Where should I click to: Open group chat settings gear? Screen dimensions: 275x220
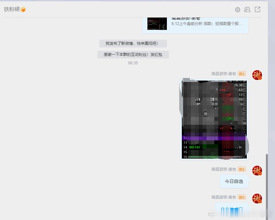click(237, 10)
